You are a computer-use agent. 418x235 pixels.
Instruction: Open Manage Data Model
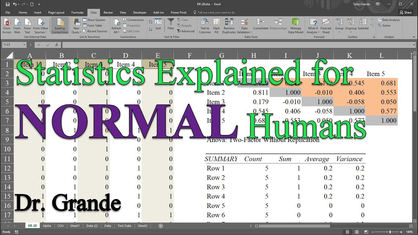point(296,26)
